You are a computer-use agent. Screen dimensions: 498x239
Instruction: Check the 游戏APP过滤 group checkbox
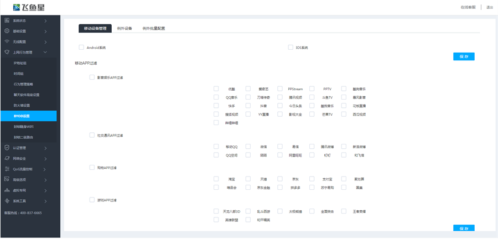tap(92, 200)
